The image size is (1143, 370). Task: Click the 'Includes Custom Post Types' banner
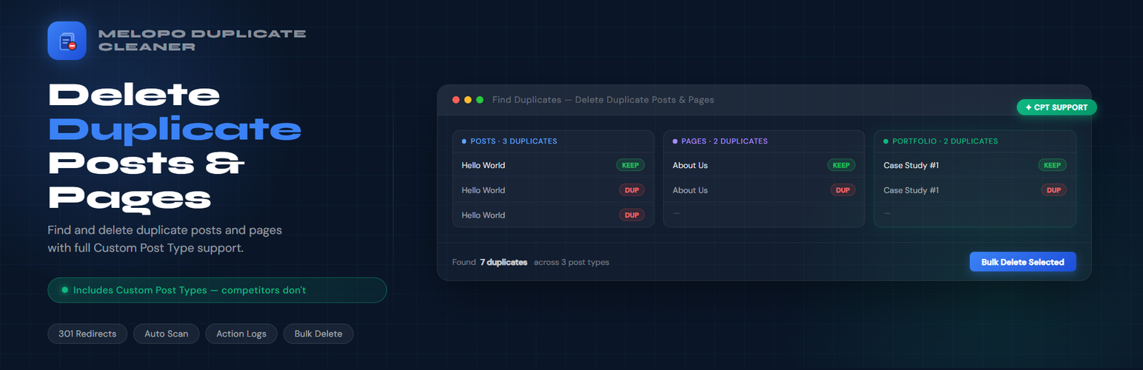217,290
